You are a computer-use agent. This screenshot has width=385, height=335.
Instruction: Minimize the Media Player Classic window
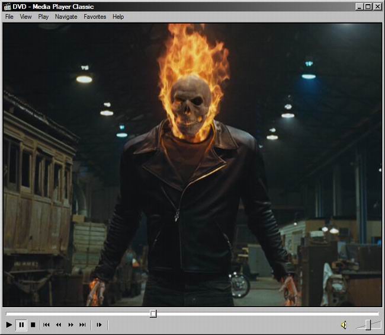pos(359,7)
